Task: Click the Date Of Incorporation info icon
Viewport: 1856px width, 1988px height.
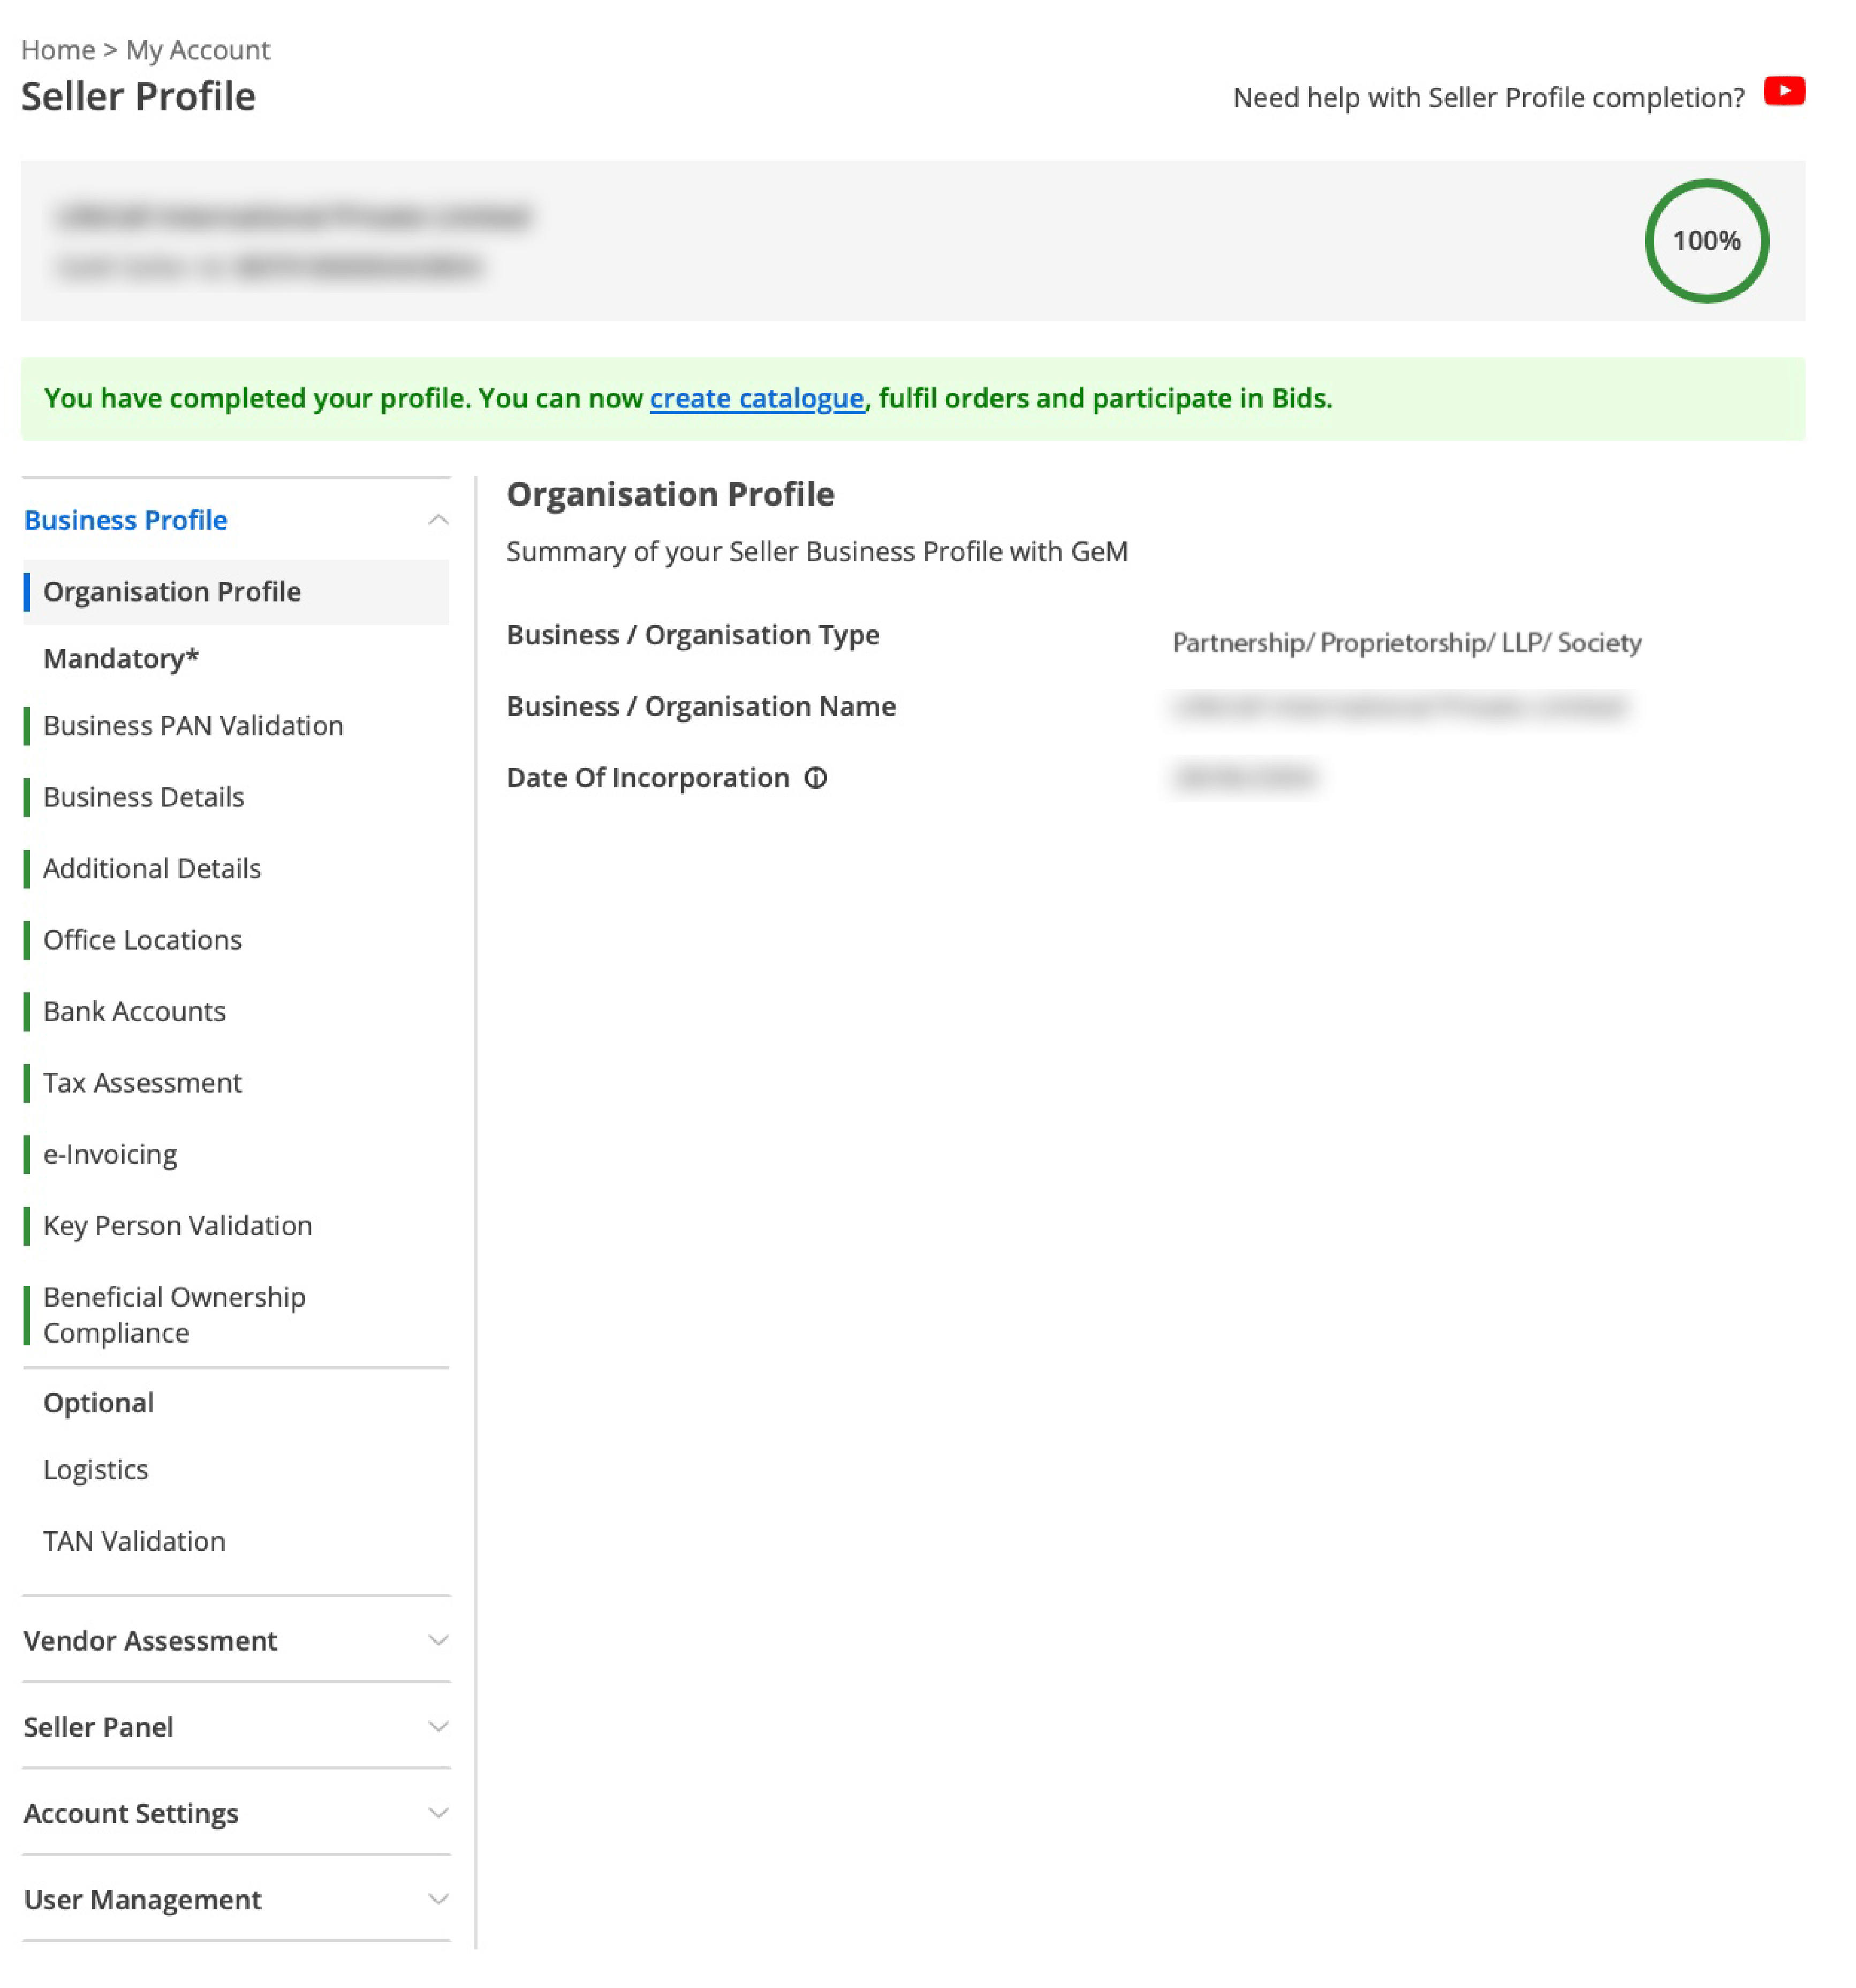Action: click(815, 778)
